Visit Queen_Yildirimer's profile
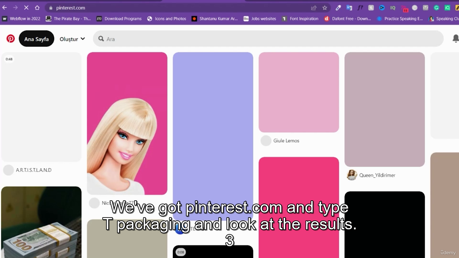The width and height of the screenshot is (459, 258). point(377,175)
